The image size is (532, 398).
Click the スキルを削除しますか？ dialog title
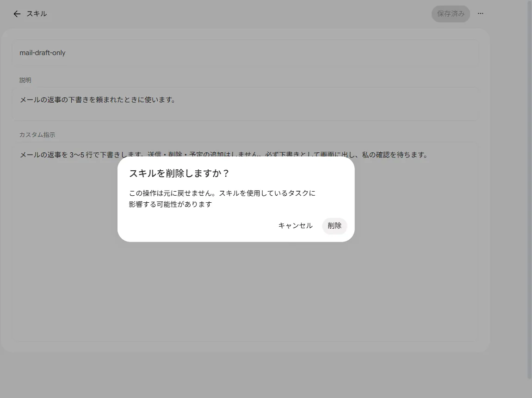pos(179,174)
